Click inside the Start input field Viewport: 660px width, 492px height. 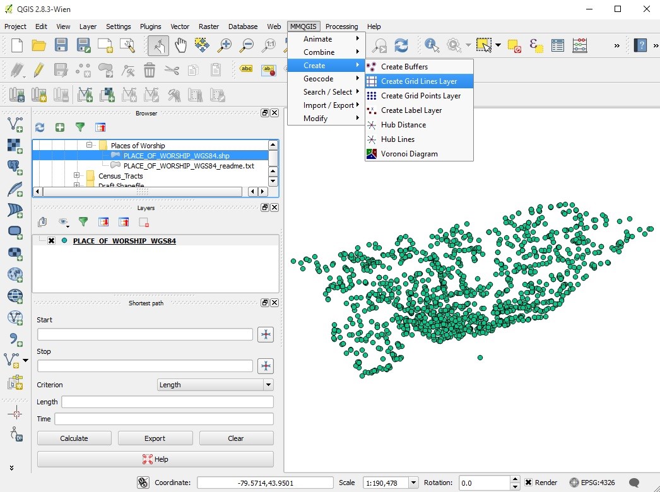pos(145,335)
